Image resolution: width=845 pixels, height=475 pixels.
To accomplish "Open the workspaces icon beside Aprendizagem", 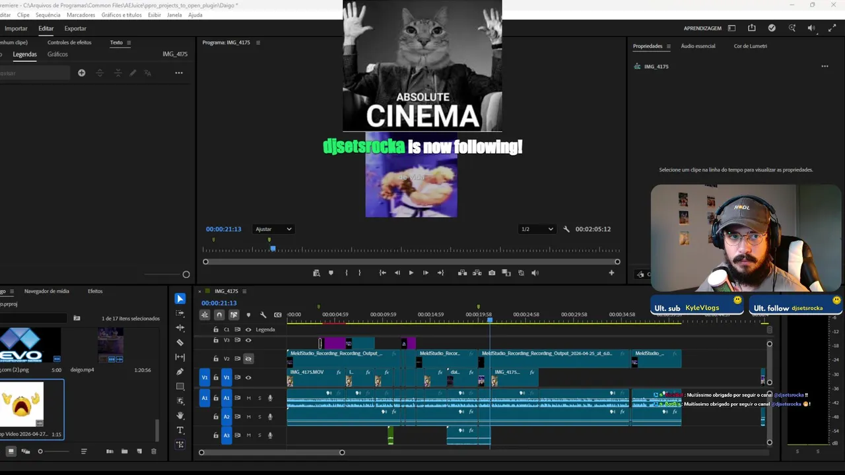I will (731, 28).
